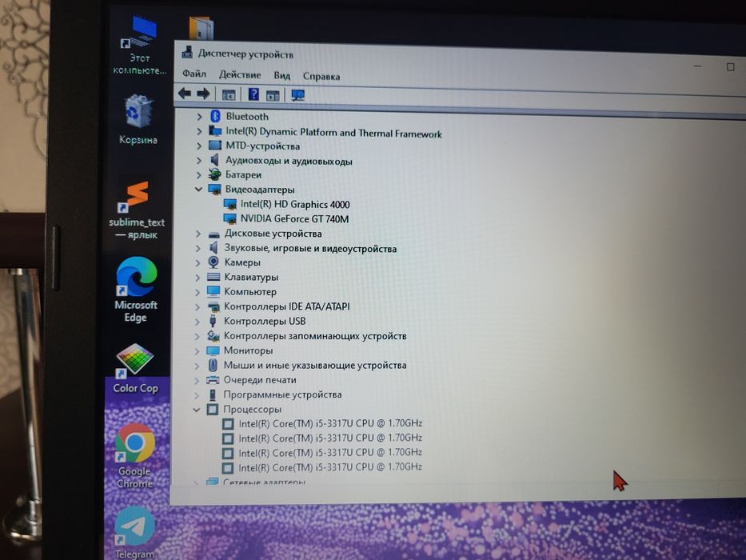The width and height of the screenshot is (746, 560).
Task: Select the Камеры webcam icon
Action: pos(213,262)
